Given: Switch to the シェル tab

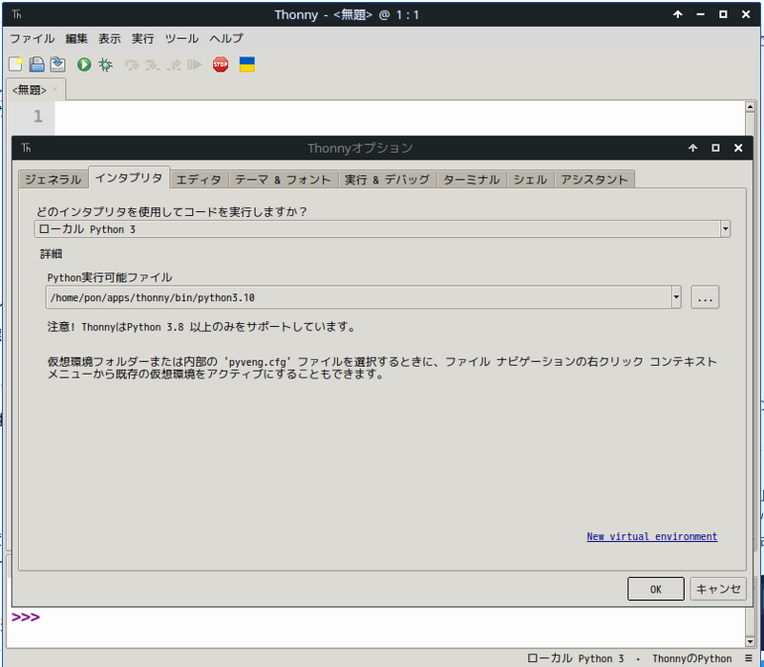Looking at the screenshot, I should [x=531, y=180].
